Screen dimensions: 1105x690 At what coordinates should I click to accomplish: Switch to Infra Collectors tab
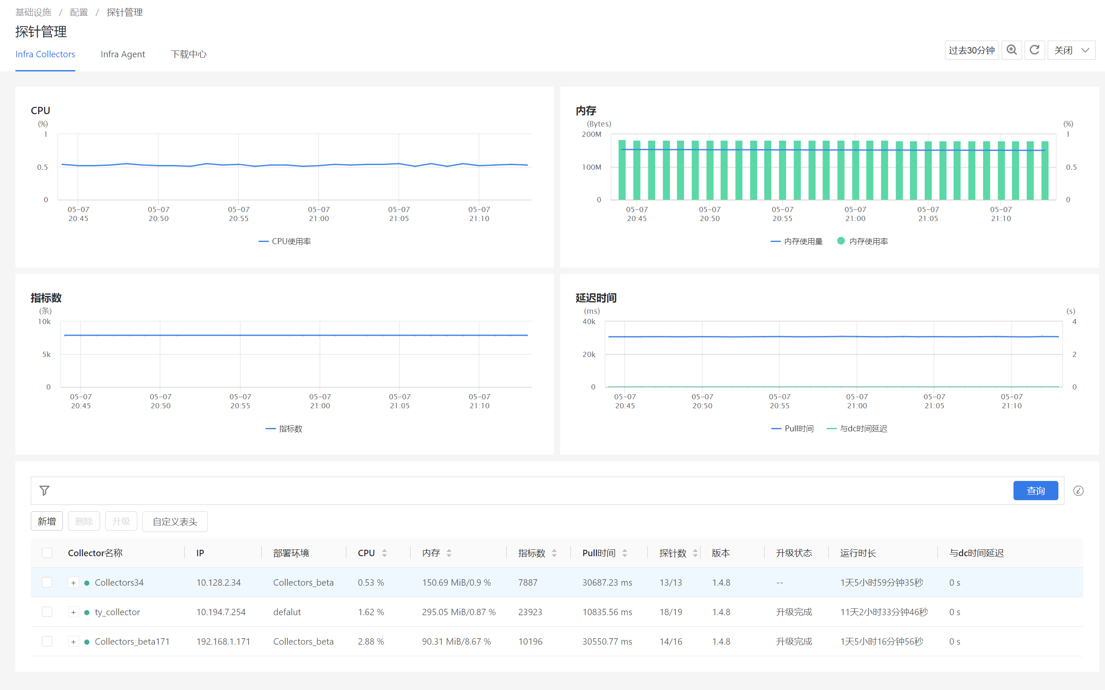click(x=45, y=54)
